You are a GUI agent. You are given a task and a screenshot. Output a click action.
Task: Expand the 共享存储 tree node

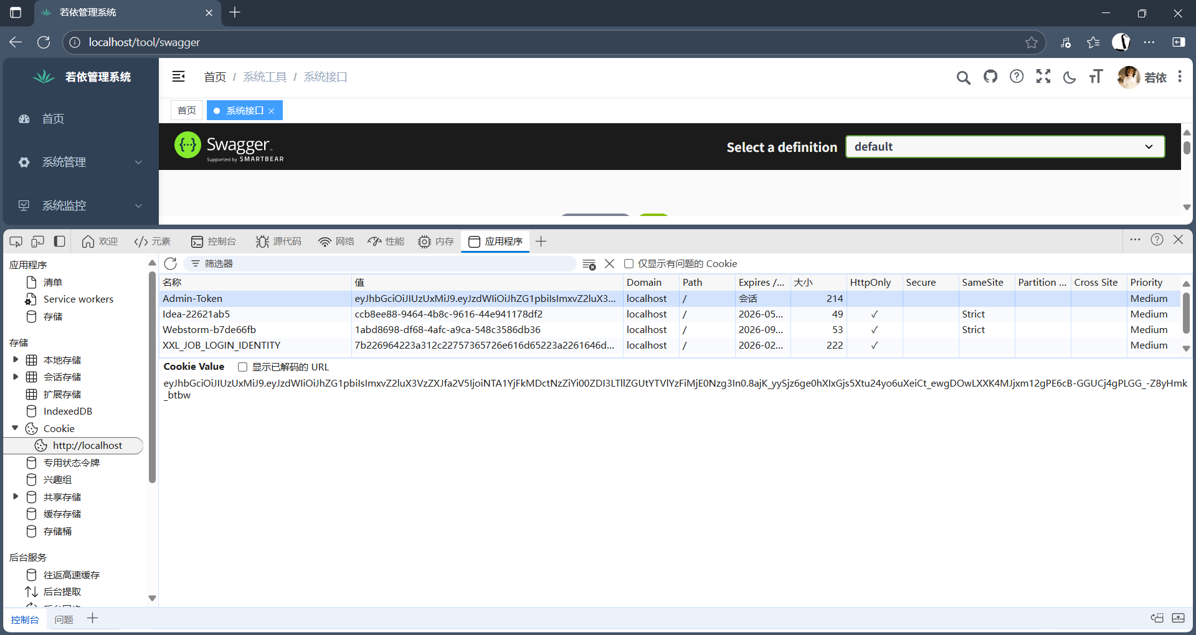point(16,497)
